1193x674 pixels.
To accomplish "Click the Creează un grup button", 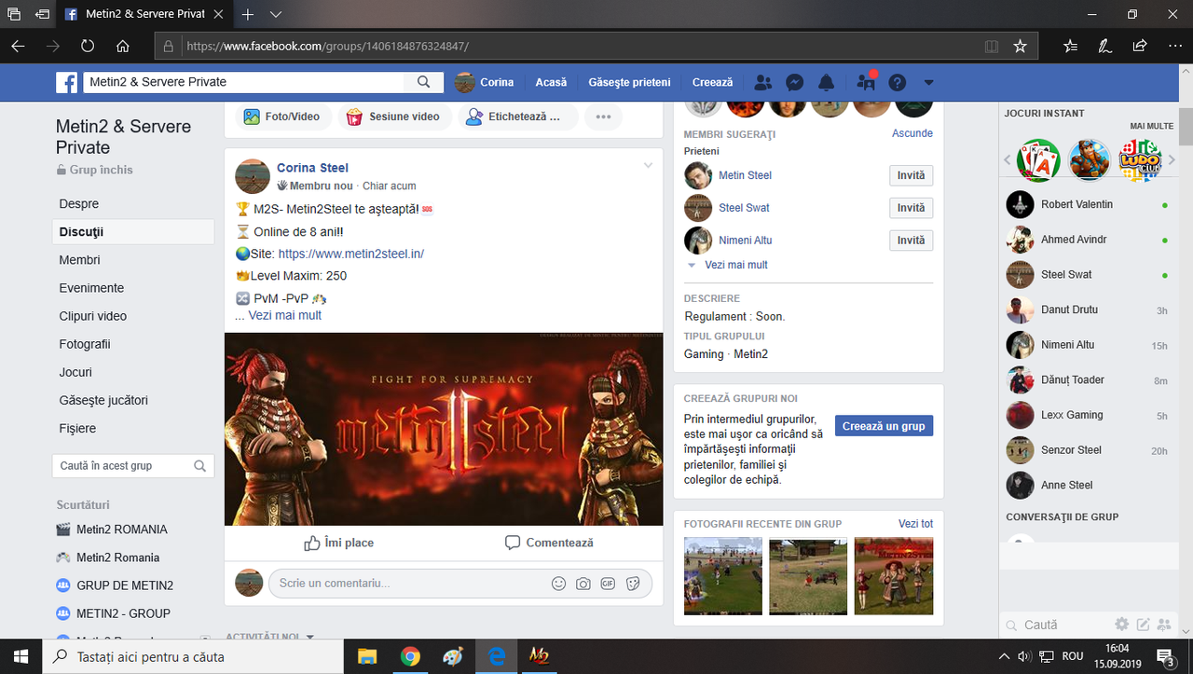I will tap(884, 426).
